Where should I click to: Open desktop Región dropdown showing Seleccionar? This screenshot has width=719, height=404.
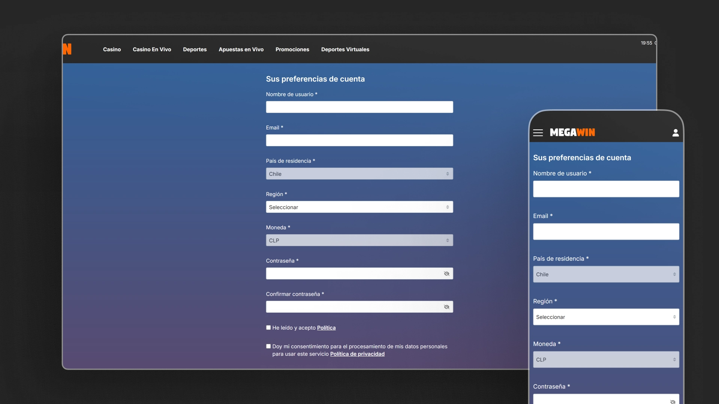pyautogui.click(x=359, y=207)
